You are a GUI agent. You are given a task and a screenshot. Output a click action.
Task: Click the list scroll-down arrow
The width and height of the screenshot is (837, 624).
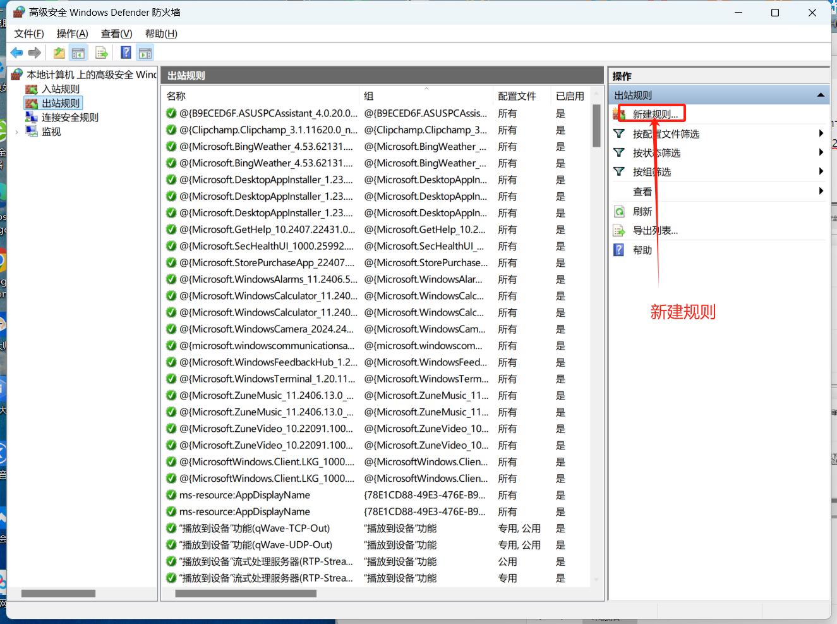pyautogui.click(x=596, y=579)
